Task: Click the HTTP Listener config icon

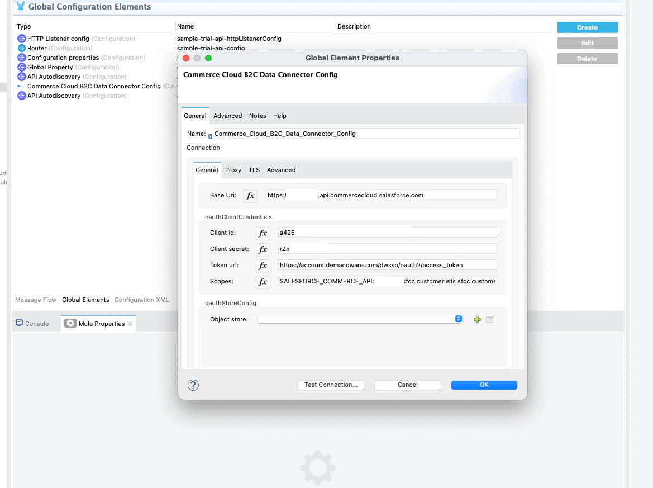Action: point(22,39)
